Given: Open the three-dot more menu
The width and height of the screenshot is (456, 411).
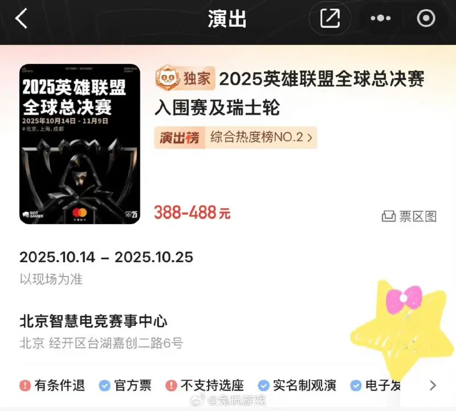Looking at the screenshot, I should (380, 18).
